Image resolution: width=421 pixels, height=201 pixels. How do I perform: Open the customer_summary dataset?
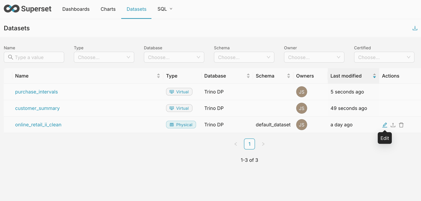(x=37, y=108)
